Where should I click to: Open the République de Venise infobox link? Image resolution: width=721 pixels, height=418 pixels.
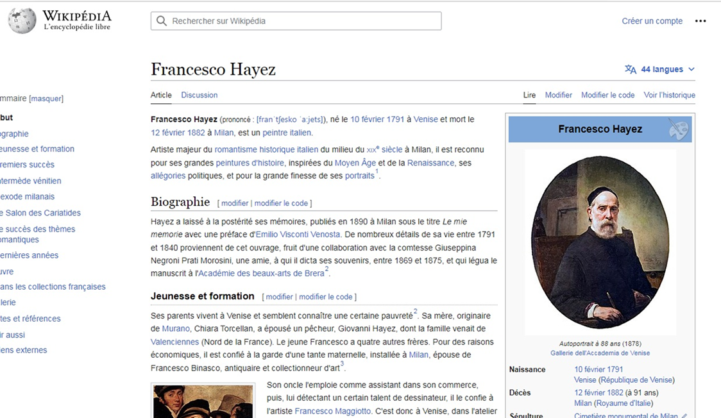click(636, 380)
